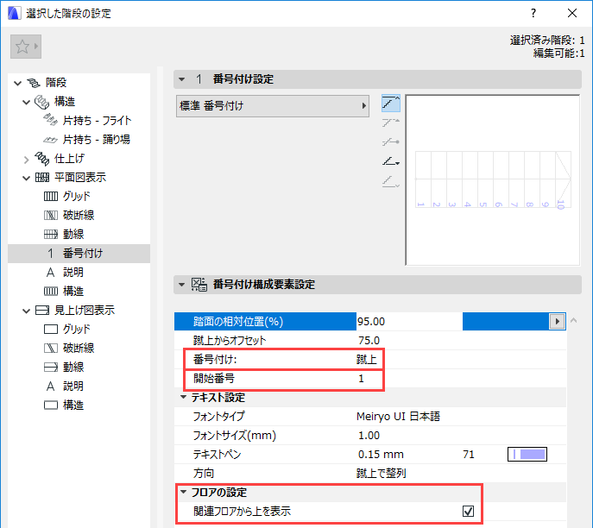593x528 pixels.
Task: Click the ArchiCAD app icon in title bar
Action: 14,13
